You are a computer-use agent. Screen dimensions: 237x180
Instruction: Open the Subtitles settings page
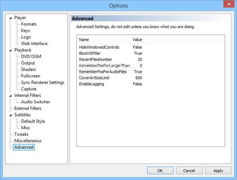(x=22, y=115)
